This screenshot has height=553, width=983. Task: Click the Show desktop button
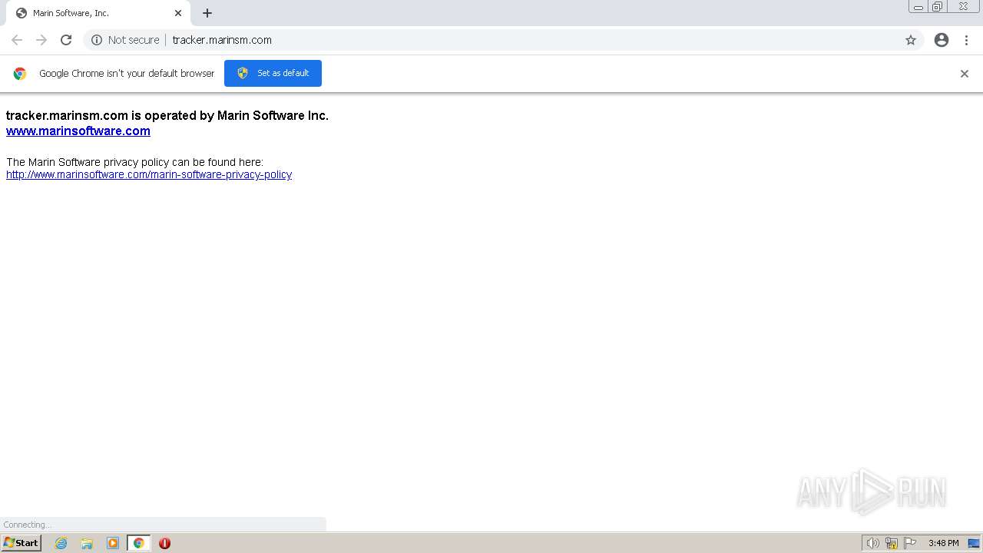point(974,543)
